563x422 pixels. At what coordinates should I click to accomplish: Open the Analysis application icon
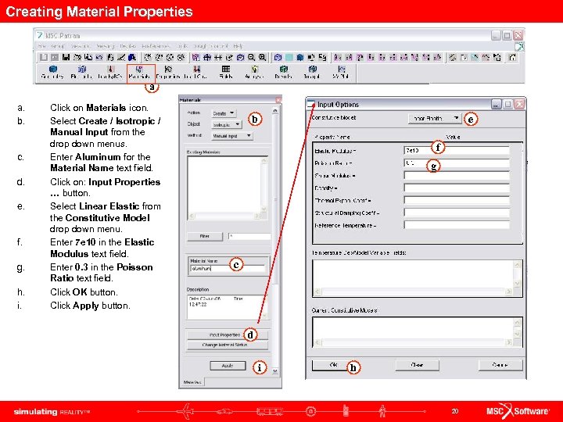254,72
